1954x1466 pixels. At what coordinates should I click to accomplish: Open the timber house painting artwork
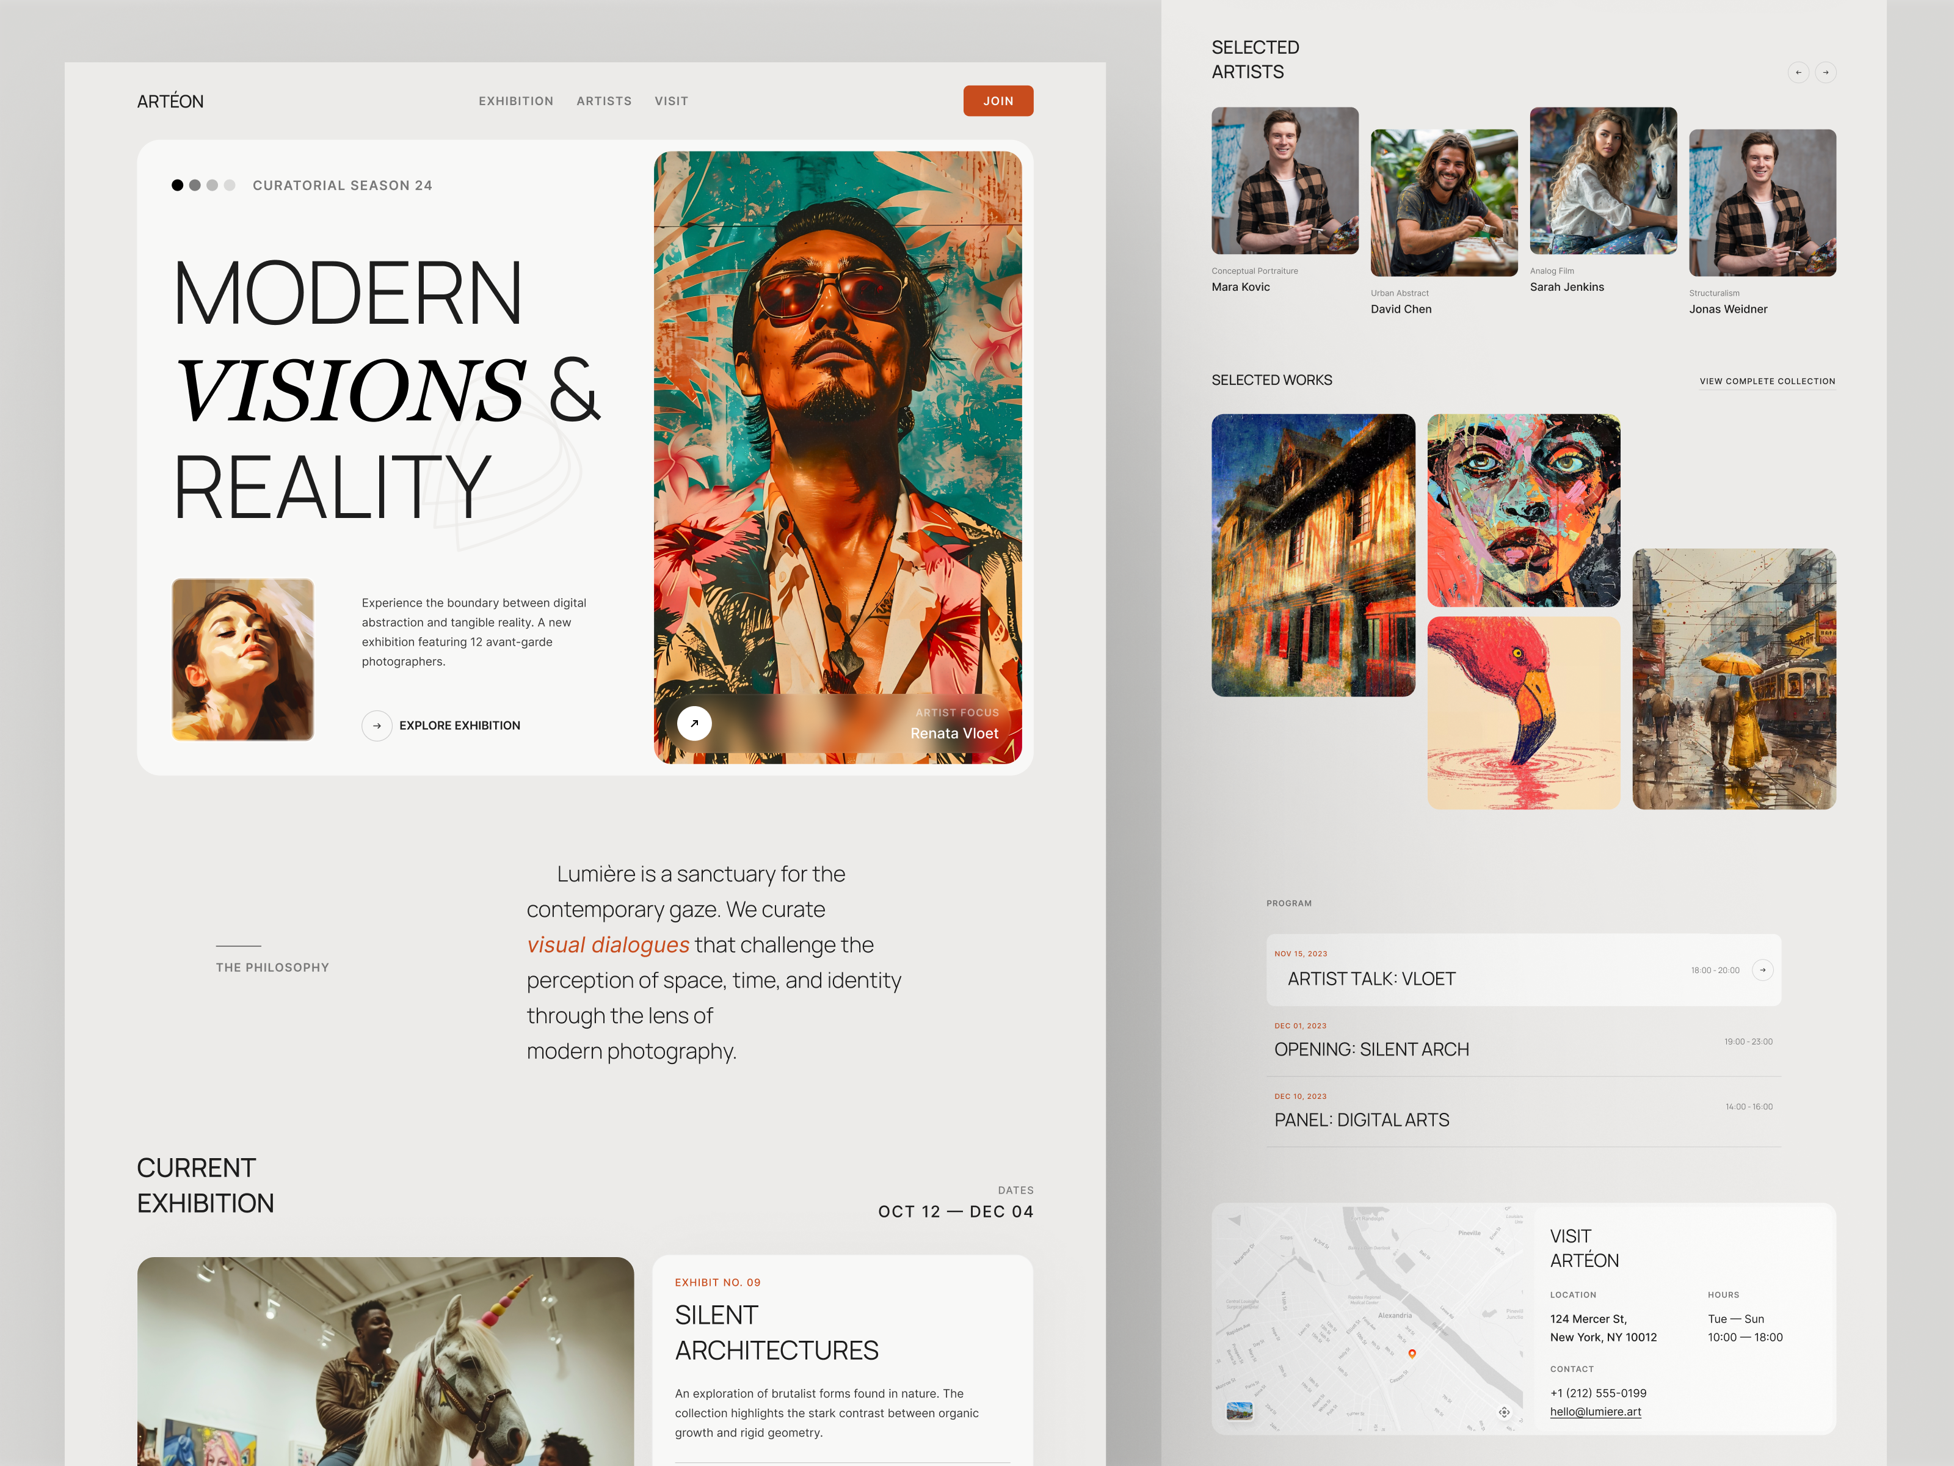[1313, 555]
